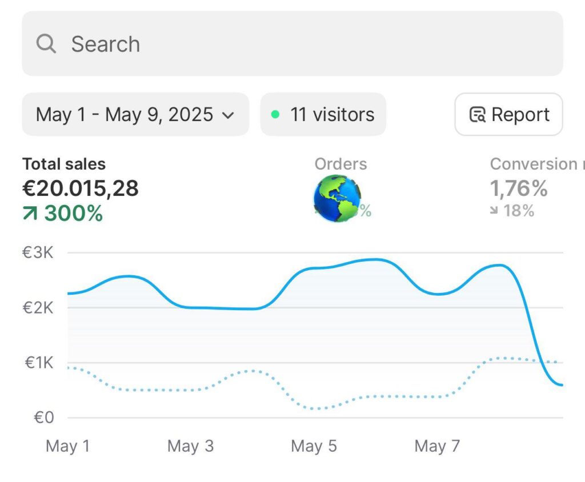The height and width of the screenshot is (482, 585).
Task: Switch to the Orders metric tab
Action: pyautogui.click(x=340, y=164)
